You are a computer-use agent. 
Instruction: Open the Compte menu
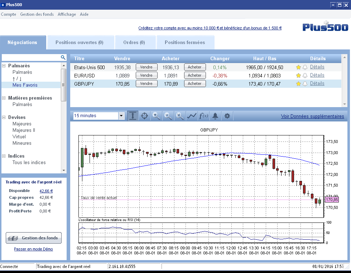(x=9, y=14)
